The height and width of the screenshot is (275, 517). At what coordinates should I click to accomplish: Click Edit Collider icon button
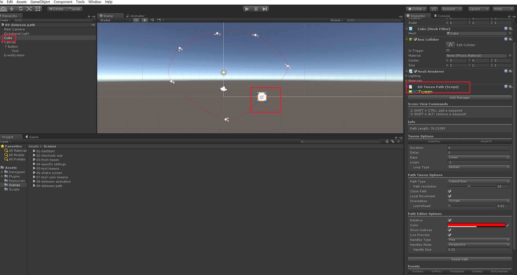[450, 45]
